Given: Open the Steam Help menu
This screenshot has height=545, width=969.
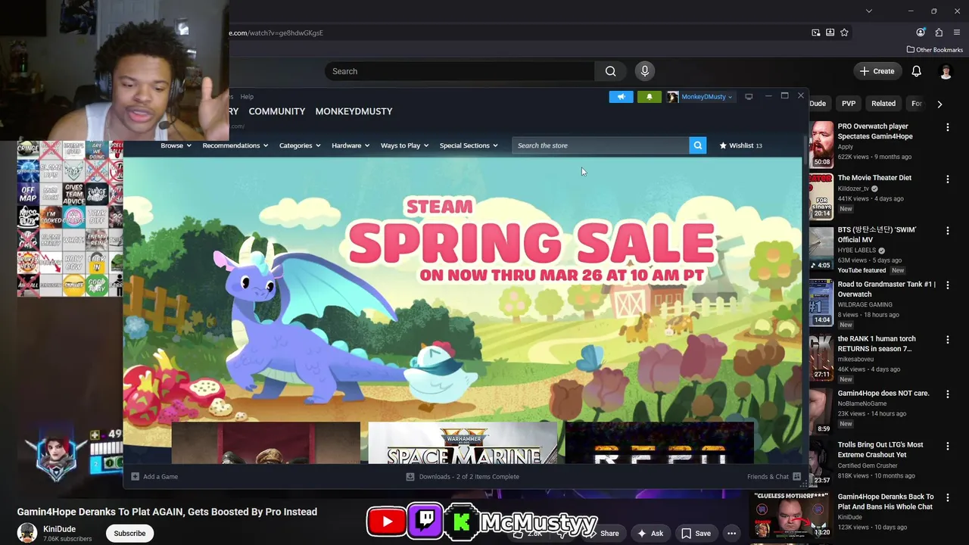Looking at the screenshot, I should coord(247,97).
